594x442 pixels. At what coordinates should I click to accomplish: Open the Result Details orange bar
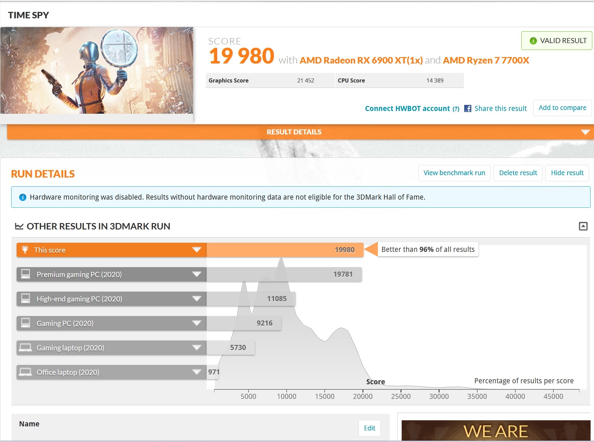(300, 132)
